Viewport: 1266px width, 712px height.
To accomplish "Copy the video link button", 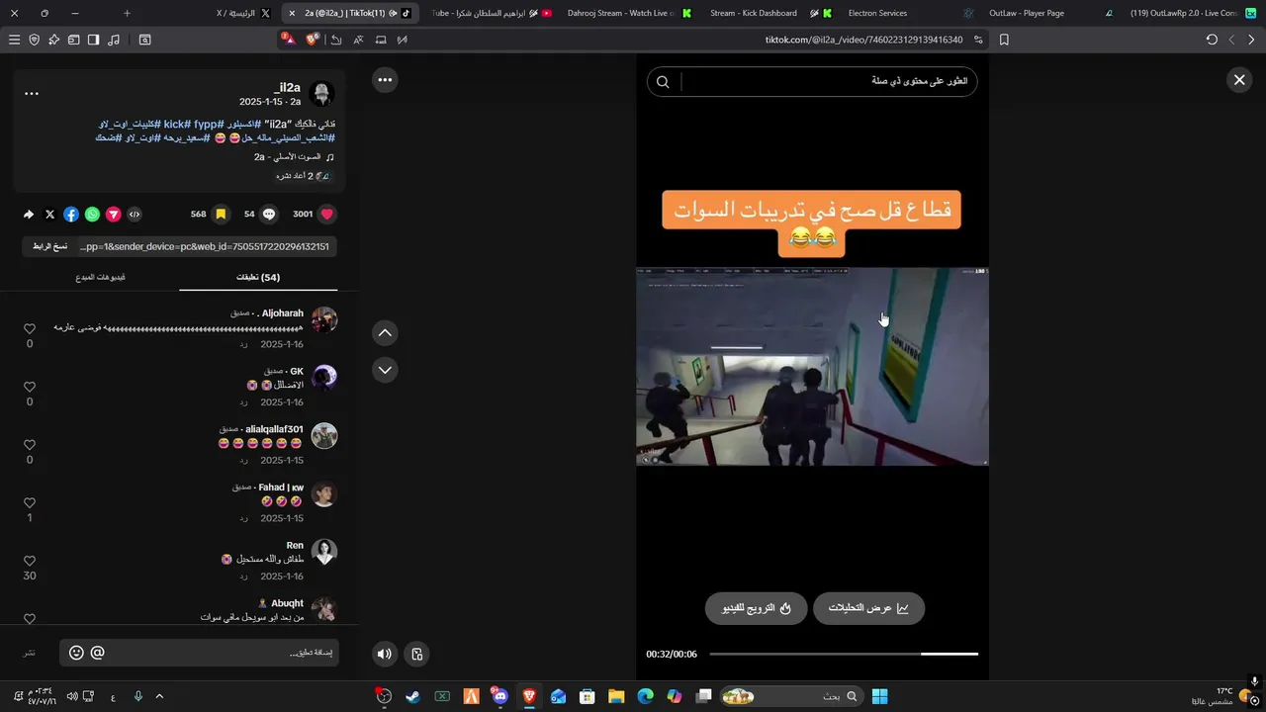I will click(x=50, y=246).
